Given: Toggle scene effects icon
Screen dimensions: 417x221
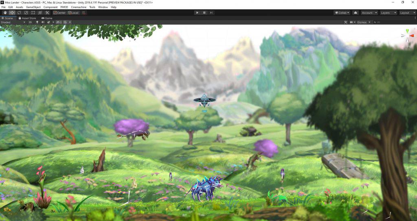Looking at the screenshot, I should click(49, 22).
